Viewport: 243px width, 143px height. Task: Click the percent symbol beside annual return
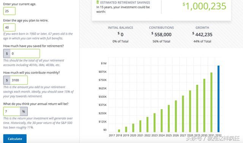click(24, 111)
